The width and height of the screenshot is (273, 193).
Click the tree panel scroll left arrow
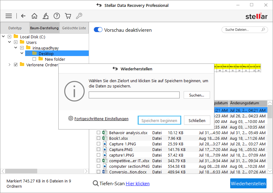3,171
